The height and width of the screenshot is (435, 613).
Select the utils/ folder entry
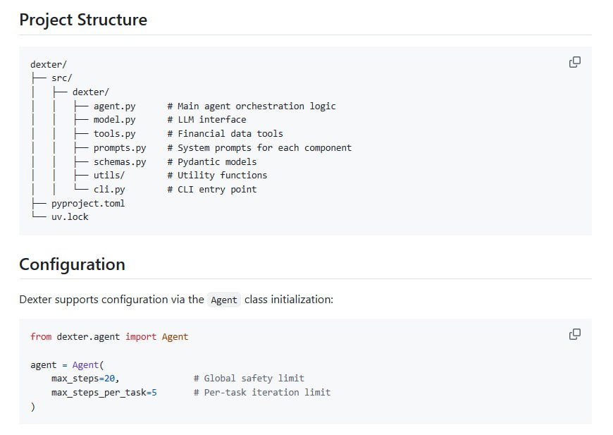109,176
